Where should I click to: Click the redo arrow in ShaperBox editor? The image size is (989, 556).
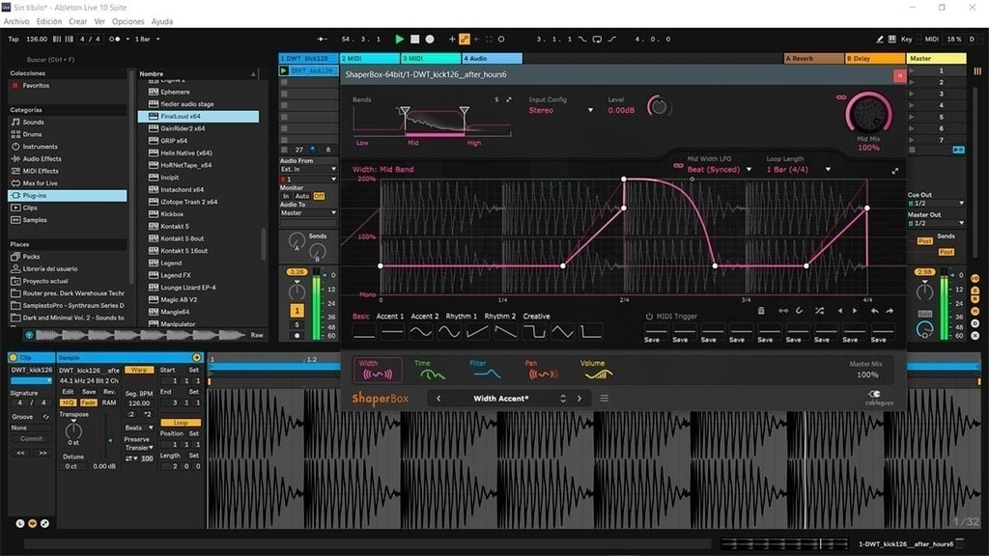pyautogui.click(x=890, y=311)
